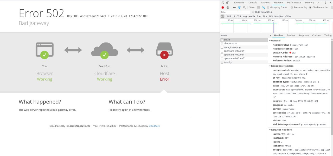Follow the Cloudflare link in page footer

(x=154, y=126)
